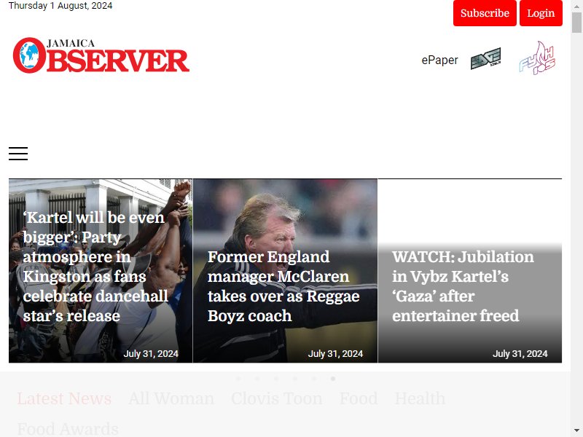The image size is (583, 437).
Task: Switch to the Latest News tab
Action: (x=64, y=398)
